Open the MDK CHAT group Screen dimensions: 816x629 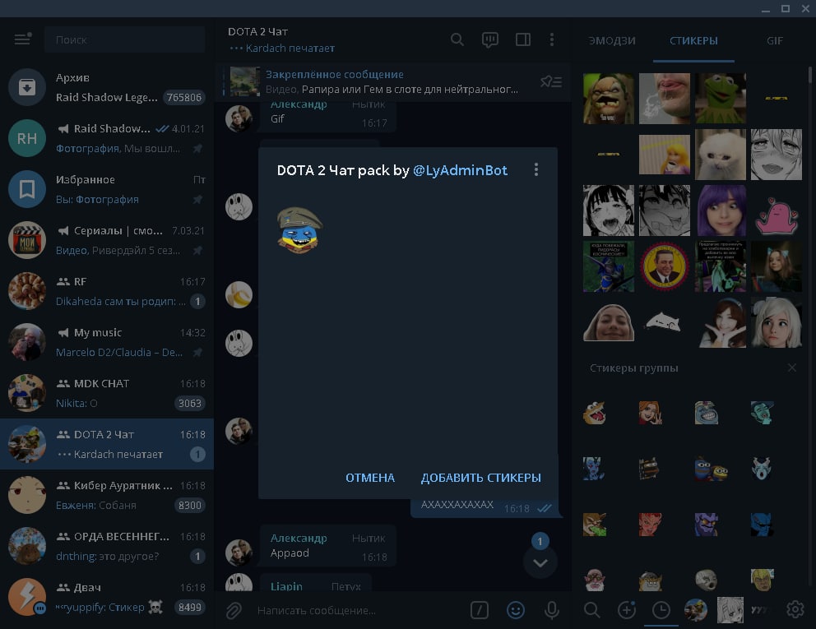[107, 393]
